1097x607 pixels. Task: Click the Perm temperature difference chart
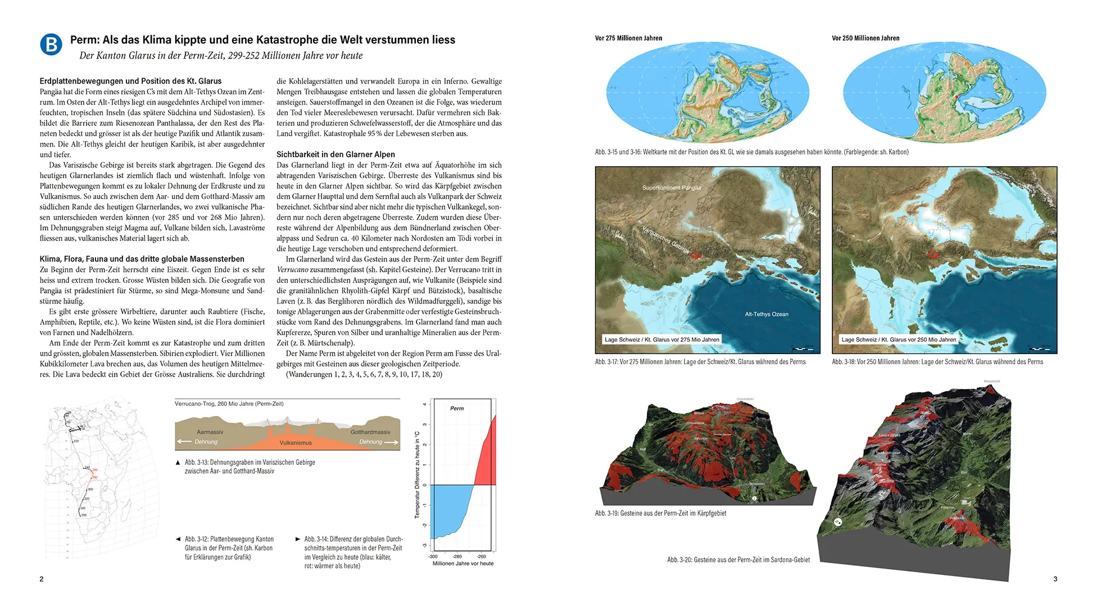pyautogui.click(x=456, y=482)
